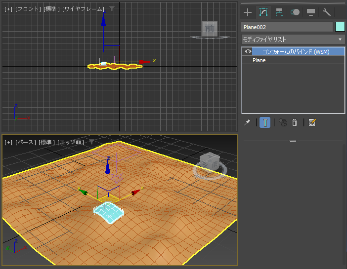Open the Create command panel tab
Screen dimensions: 347x269
tap(248, 12)
